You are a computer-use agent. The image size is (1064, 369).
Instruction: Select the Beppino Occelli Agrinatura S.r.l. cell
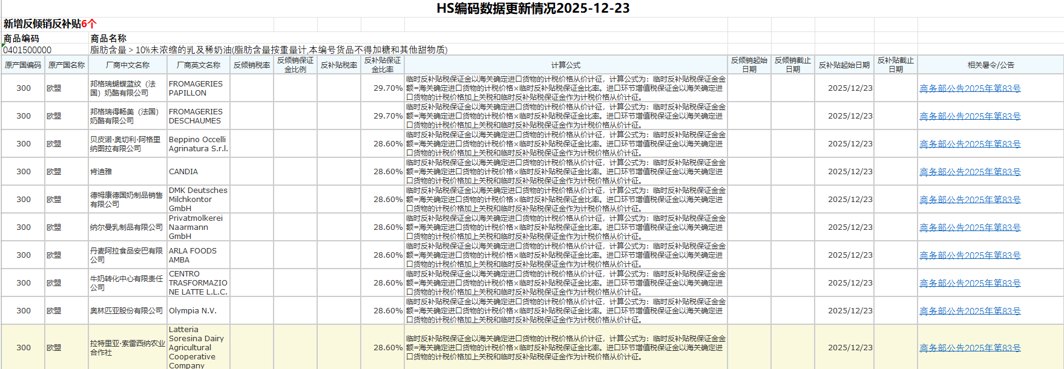199,144
